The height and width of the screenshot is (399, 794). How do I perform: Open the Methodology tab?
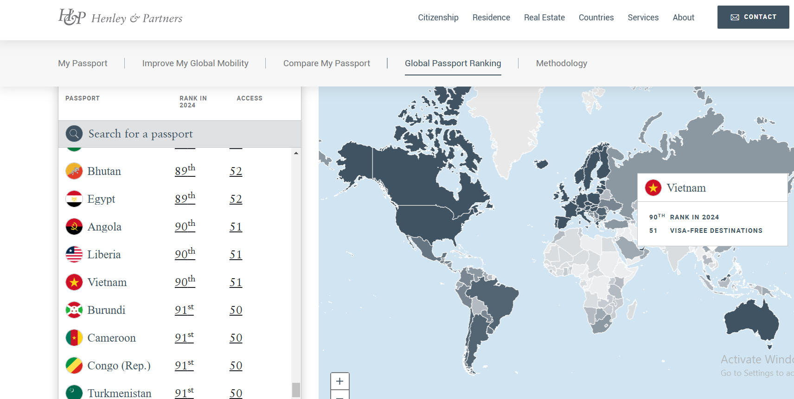(x=561, y=63)
